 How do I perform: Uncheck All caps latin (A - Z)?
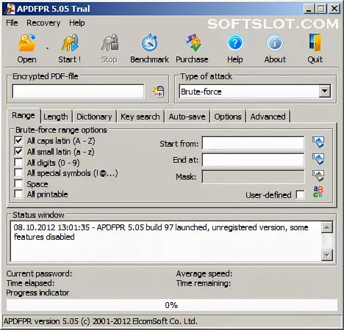tap(18, 140)
